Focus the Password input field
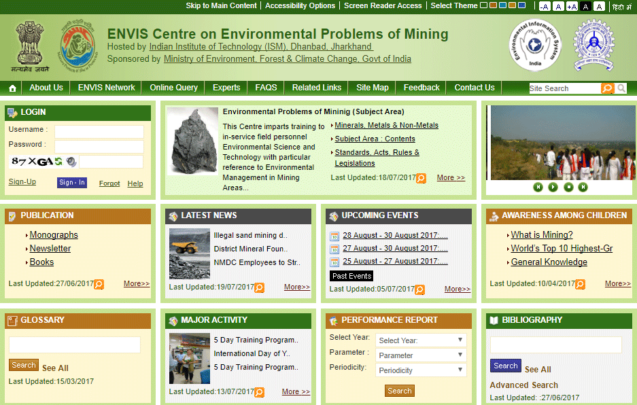637x405 pixels. [99, 147]
